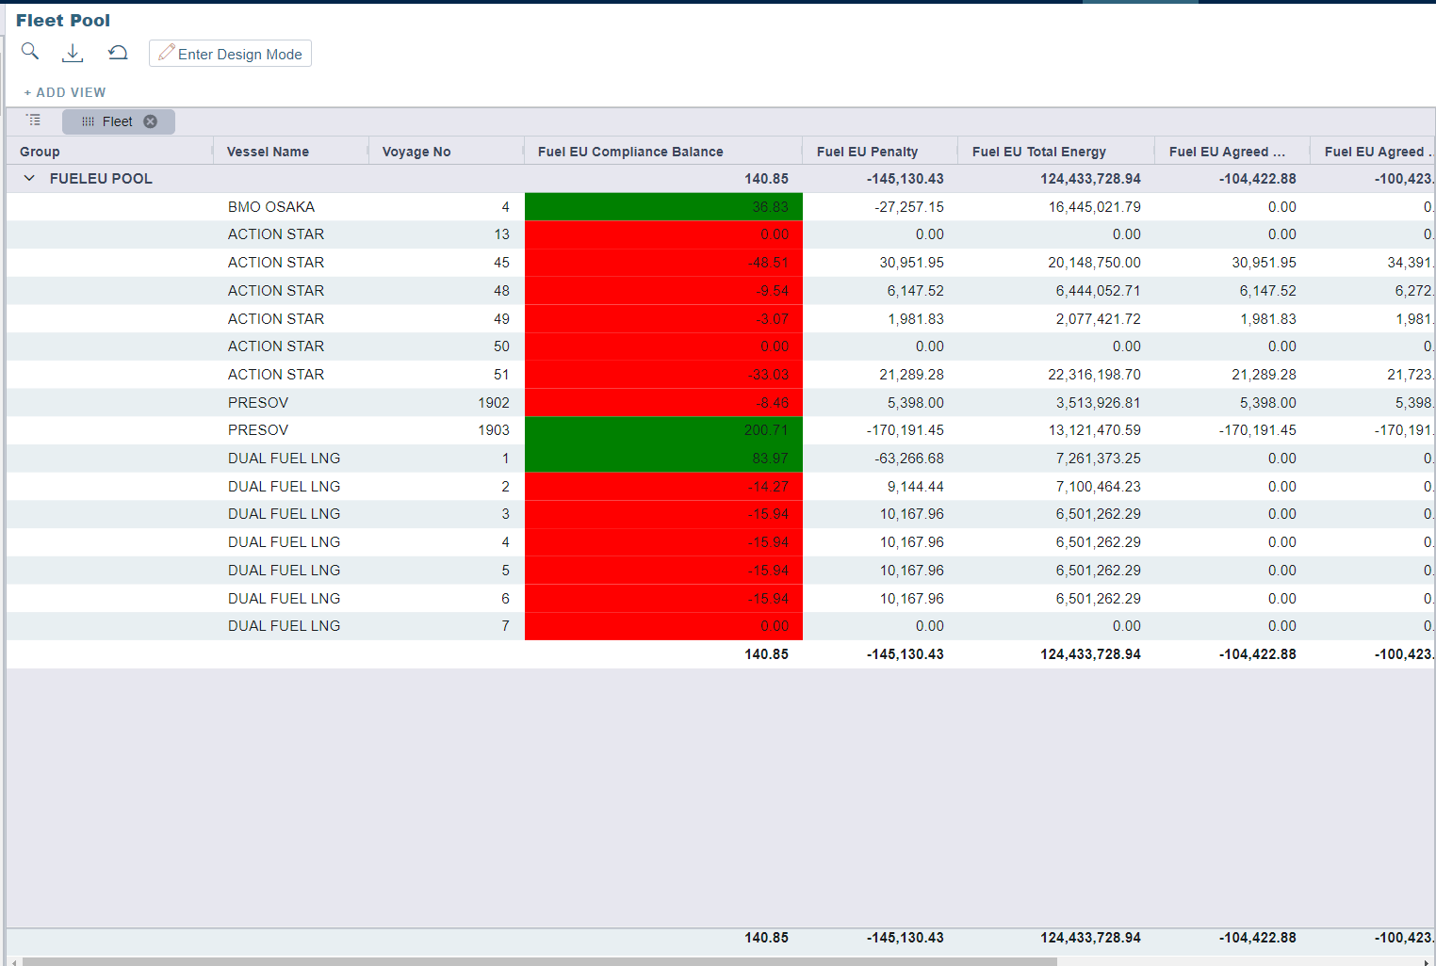This screenshot has height=966, width=1436.
Task: Click penalty value -27,257.15
Action: click(x=909, y=207)
